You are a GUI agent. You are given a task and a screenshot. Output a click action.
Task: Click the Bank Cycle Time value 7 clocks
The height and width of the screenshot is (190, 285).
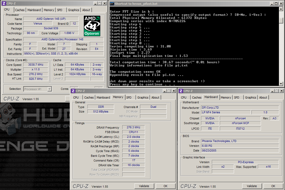pos(134,155)
